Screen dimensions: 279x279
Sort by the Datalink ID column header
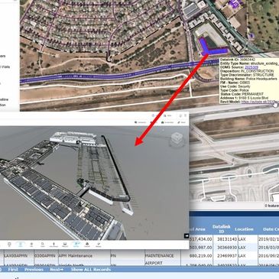coord(218,229)
